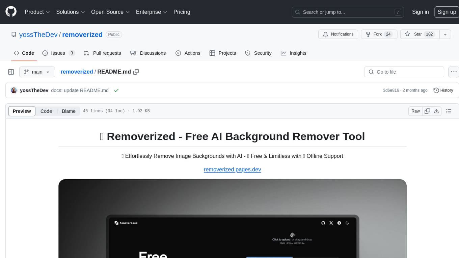459x258 pixels.
Task: Switch to the Projects tab
Action: (x=223, y=53)
